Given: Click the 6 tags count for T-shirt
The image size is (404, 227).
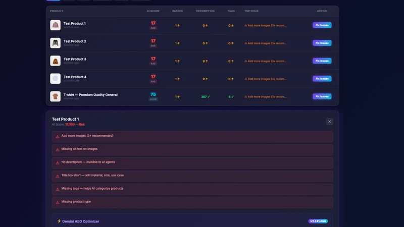Looking at the screenshot, I should pyautogui.click(x=231, y=97).
